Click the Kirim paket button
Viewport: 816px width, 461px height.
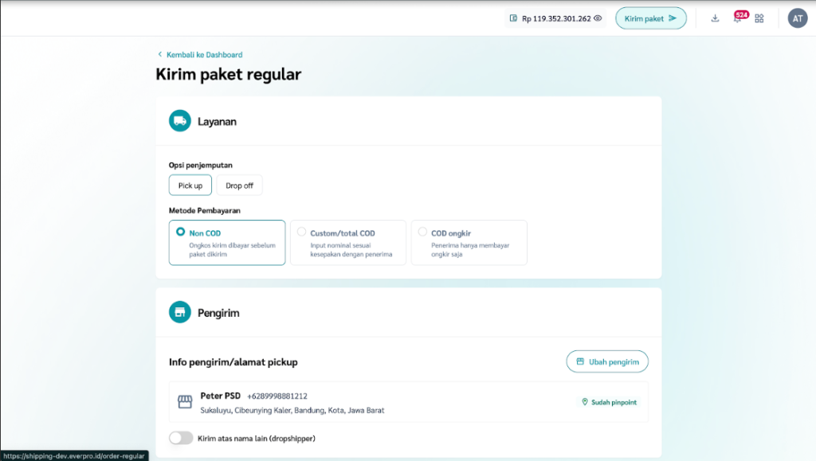click(650, 18)
